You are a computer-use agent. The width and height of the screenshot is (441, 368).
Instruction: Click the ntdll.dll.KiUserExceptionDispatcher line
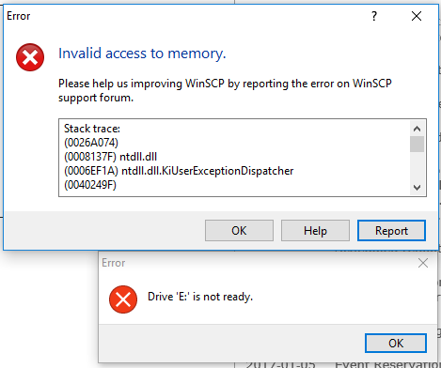point(179,171)
